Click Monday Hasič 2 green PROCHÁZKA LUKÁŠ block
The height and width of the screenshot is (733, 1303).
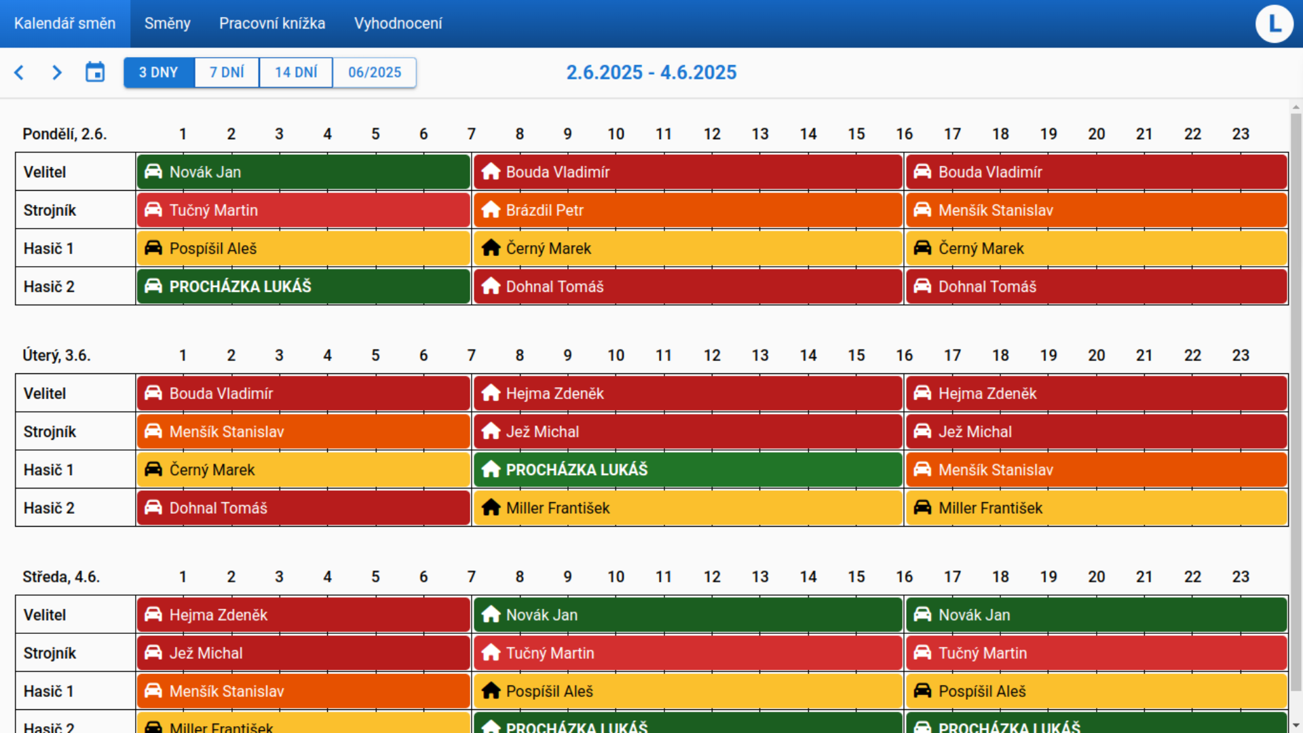303,286
